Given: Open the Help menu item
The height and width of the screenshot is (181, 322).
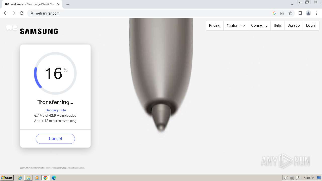Looking at the screenshot, I should point(277,25).
